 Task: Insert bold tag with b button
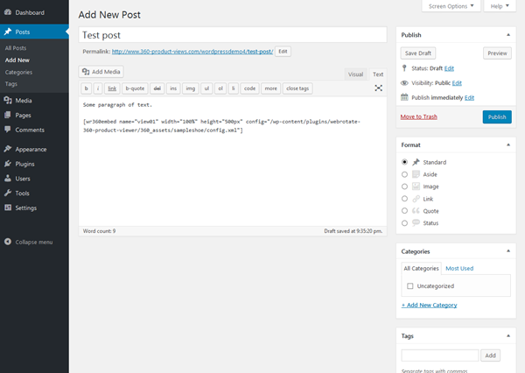click(86, 88)
